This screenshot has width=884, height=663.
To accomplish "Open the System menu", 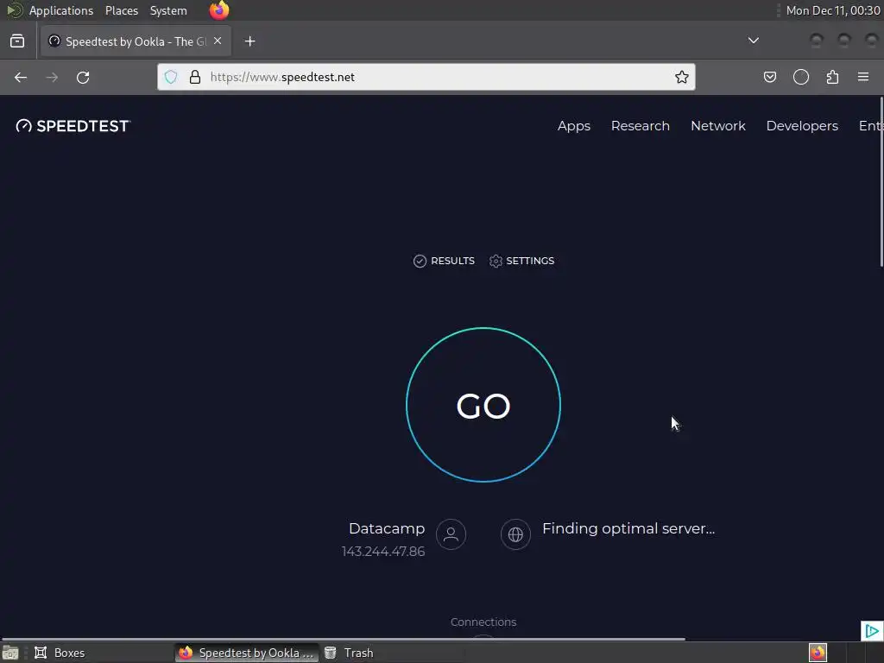I will (x=168, y=10).
